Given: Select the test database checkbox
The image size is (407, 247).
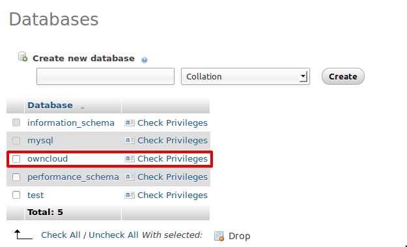Looking at the screenshot, I should (x=16, y=195).
